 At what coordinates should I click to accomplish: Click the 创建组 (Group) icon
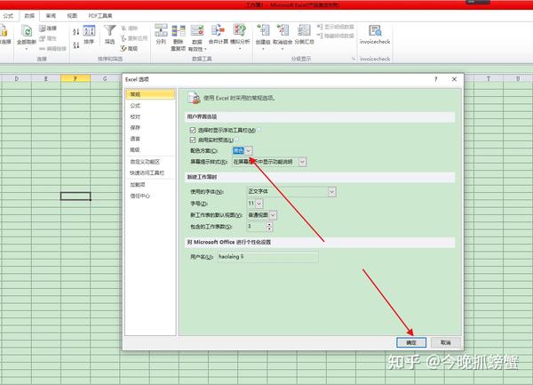(x=263, y=30)
